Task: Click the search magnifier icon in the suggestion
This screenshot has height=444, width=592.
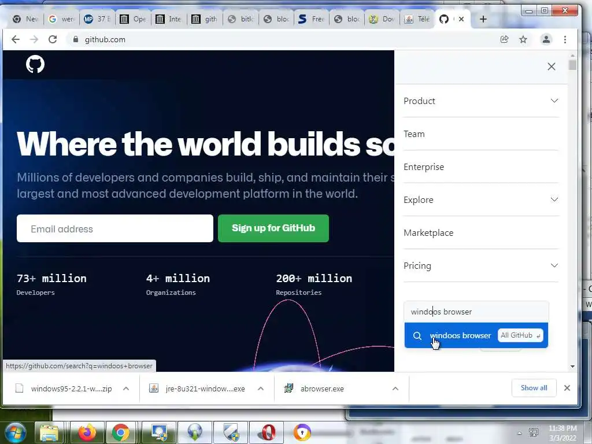Action: coord(417,336)
